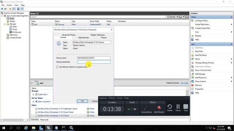Click the taskbar search magnifier icon

pos(11,128)
